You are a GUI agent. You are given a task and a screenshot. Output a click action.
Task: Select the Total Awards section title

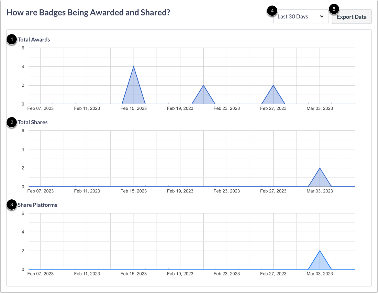point(33,40)
